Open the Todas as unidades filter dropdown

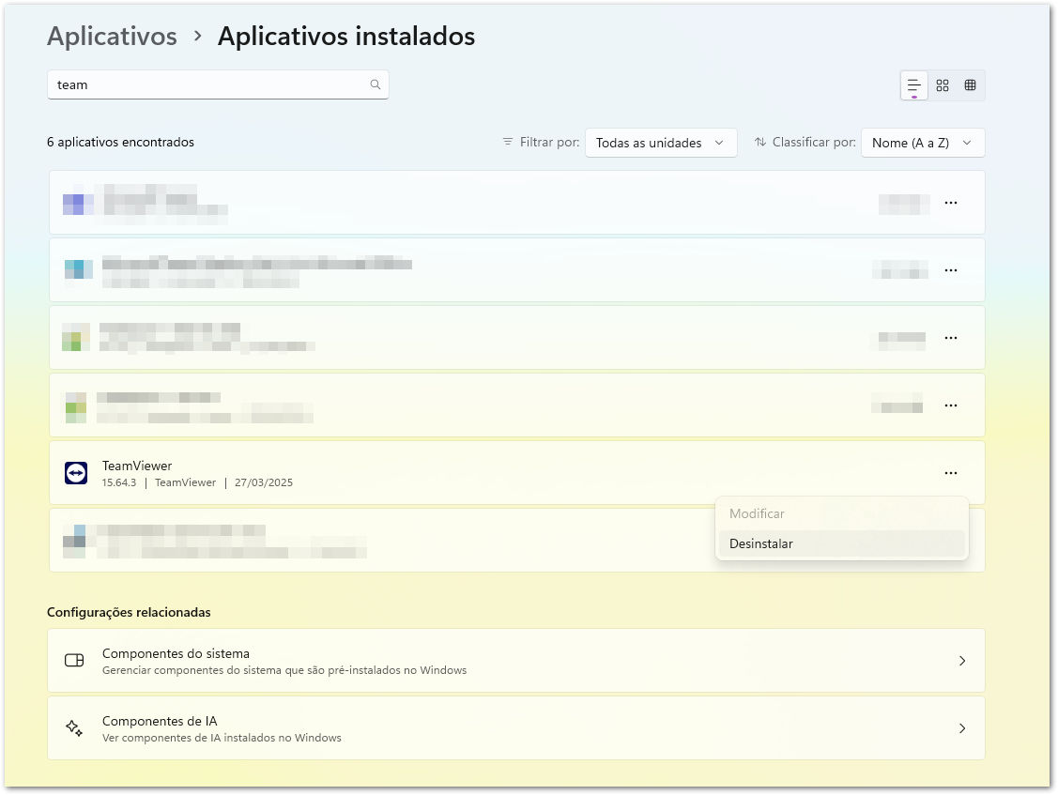point(661,143)
